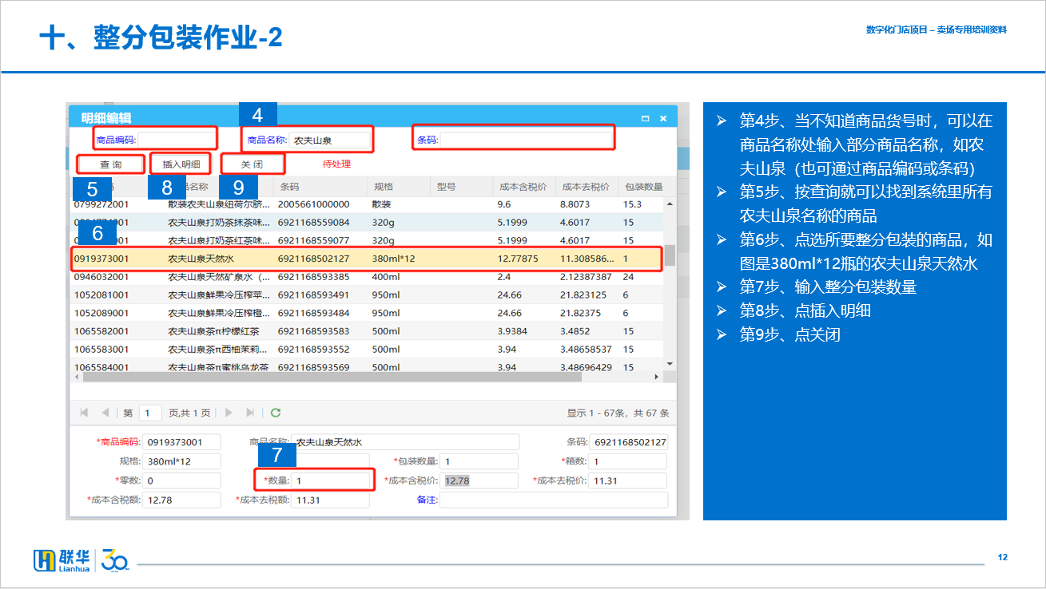Viewport: 1046px width, 589px height.
Task: Click the detail 包装数量 input field
Action: point(479,461)
